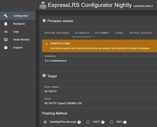Click the Configurator wrench icon in sidebar
This screenshot has width=157, height=127.
click(x=6, y=16)
